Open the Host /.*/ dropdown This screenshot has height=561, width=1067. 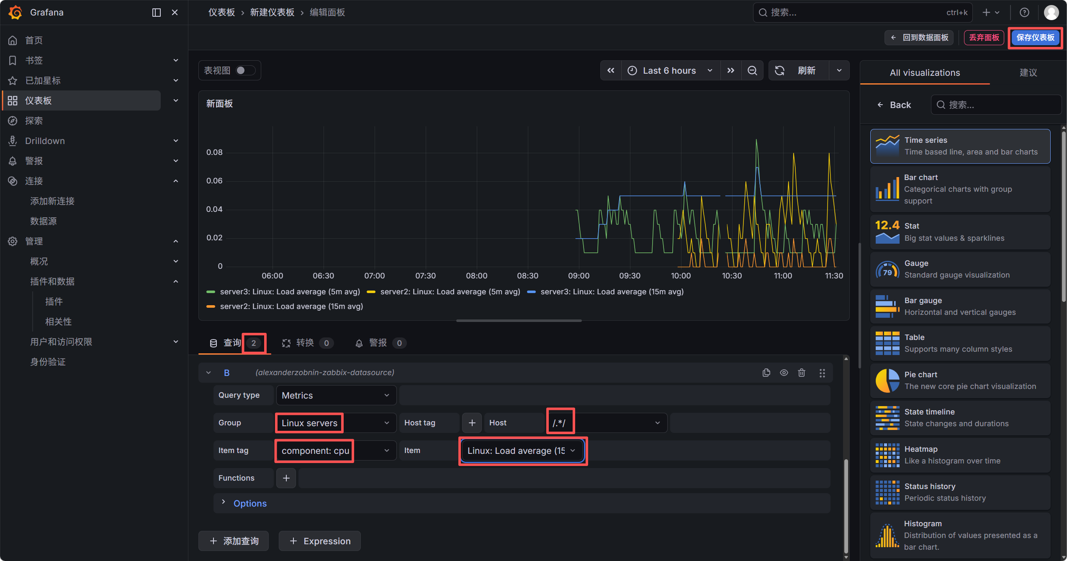607,423
